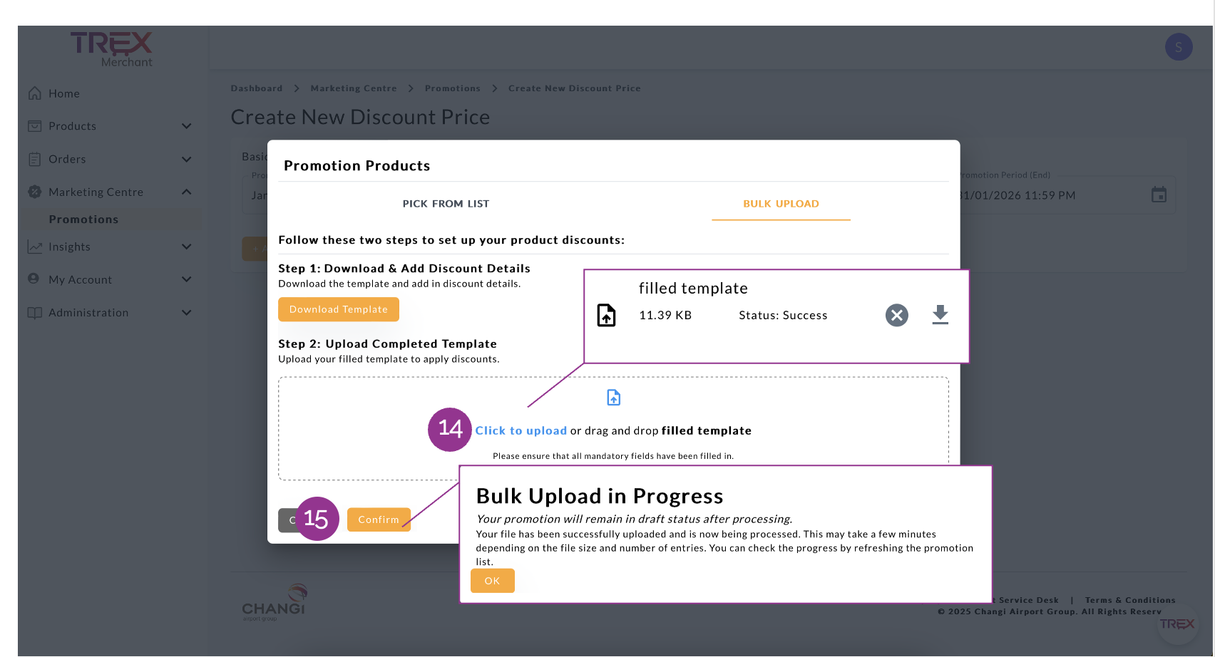
Task: Open Marketing Centre breadcrumb link
Action: [354, 88]
